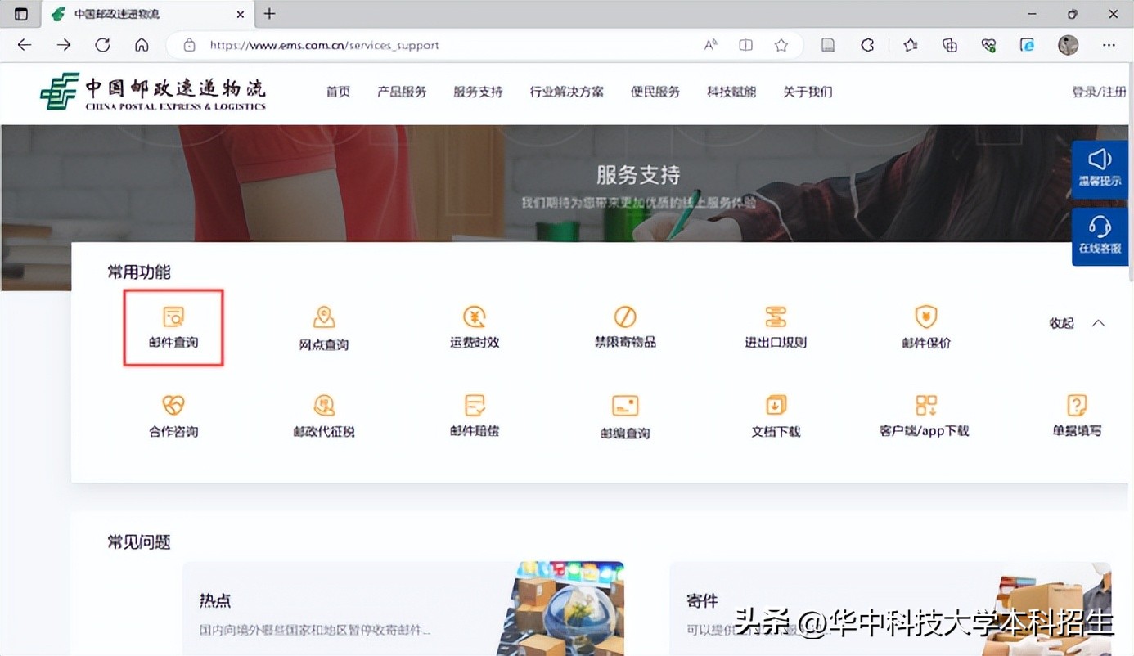Screen dimensions: 1134x656
Task: Add page to favorites with star icon
Action: (x=781, y=45)
